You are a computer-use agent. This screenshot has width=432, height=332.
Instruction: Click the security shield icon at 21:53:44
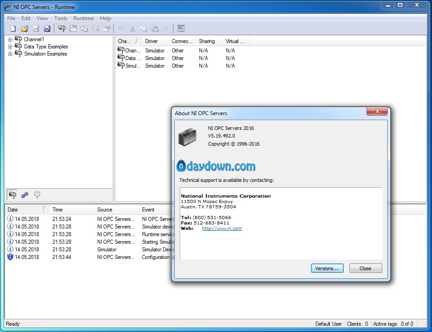(10, 257)
